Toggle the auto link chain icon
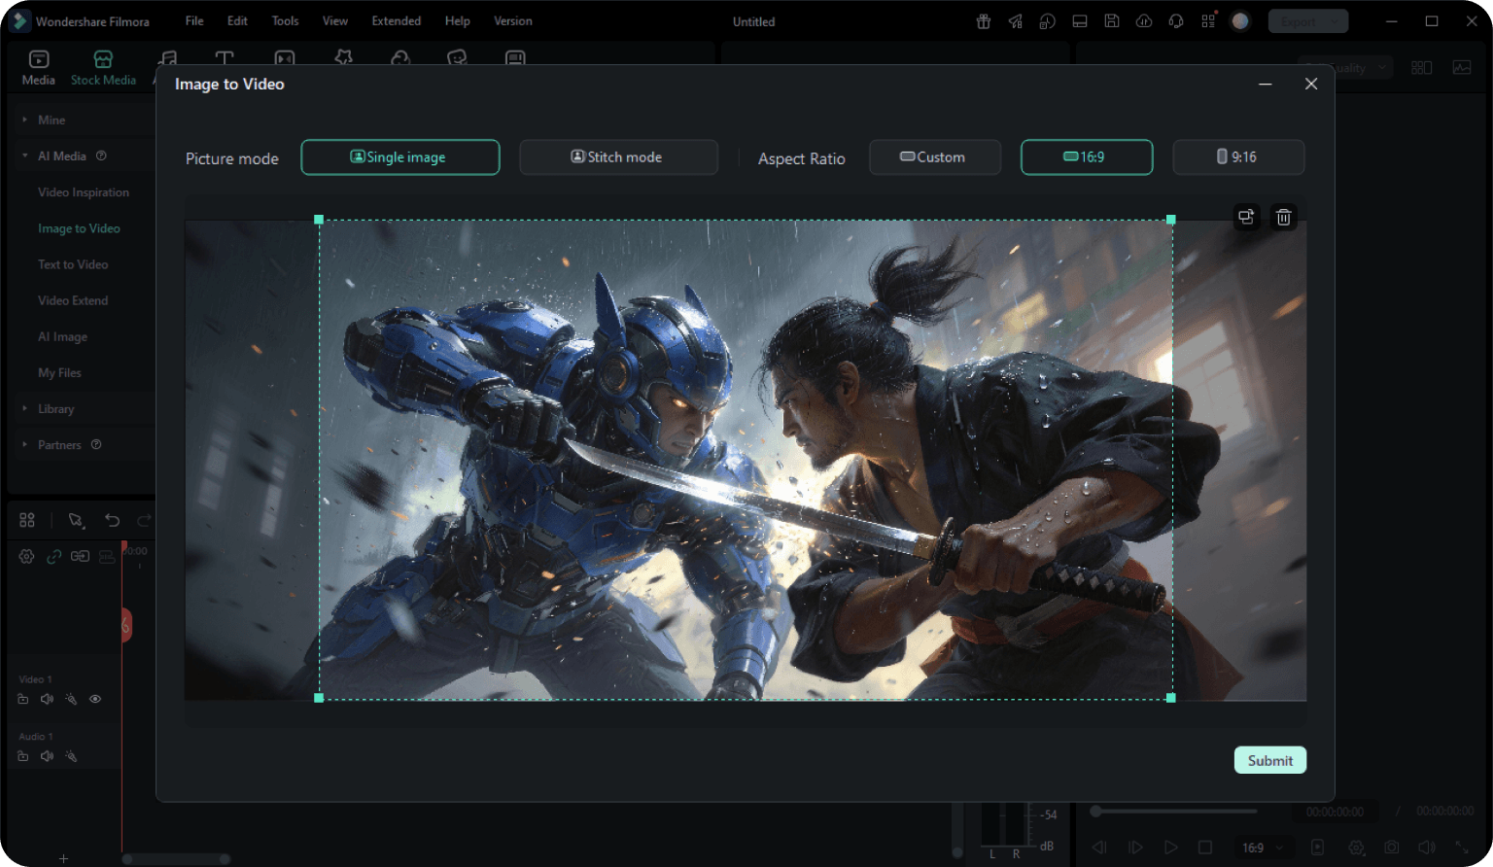1493x867 pixels. tap(54, 556)
